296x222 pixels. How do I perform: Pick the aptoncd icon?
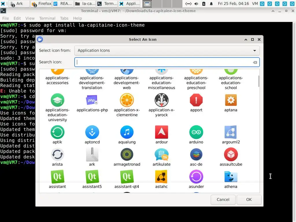92,132
